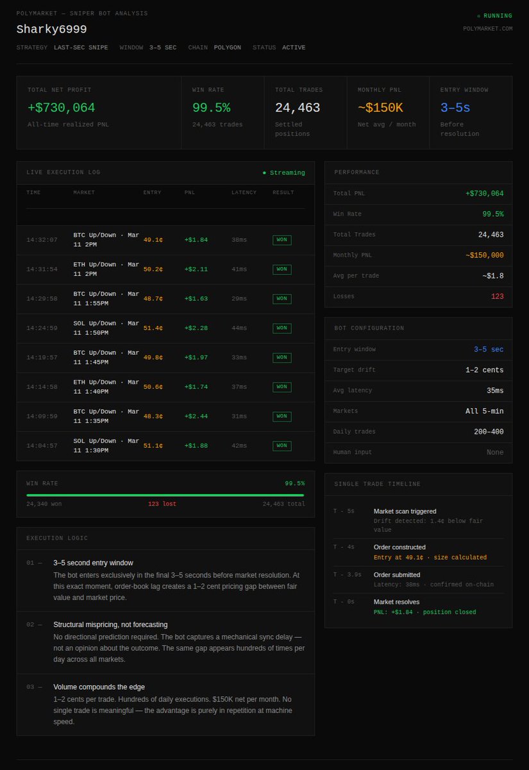
Task: Click the Total PNL row in the Performance panel
Action: point(418,194)
